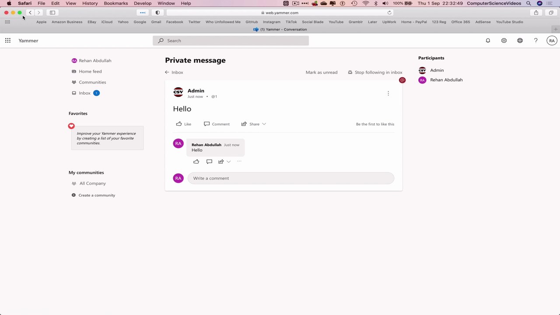Open the History menu

click(90, 3)
